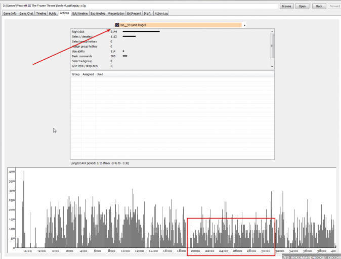Click the 1112 select count value
Viewport: 341px width, 259px height.
coord(113,36)
